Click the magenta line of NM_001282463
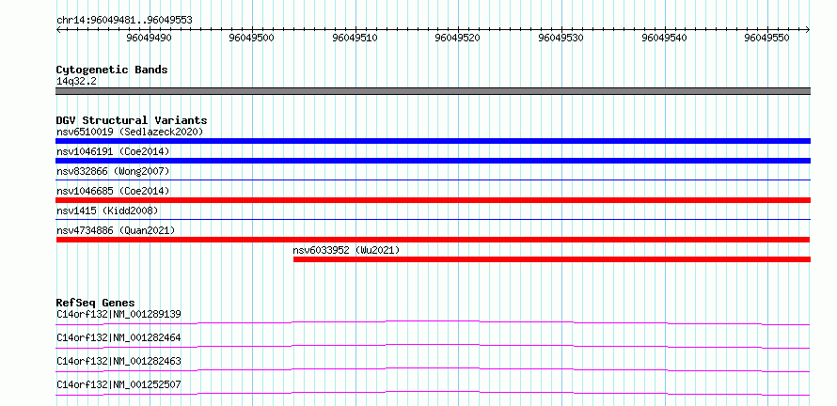The height and width of the screenshot is (406, 837). pyautogui.click(x=433, y=369)
